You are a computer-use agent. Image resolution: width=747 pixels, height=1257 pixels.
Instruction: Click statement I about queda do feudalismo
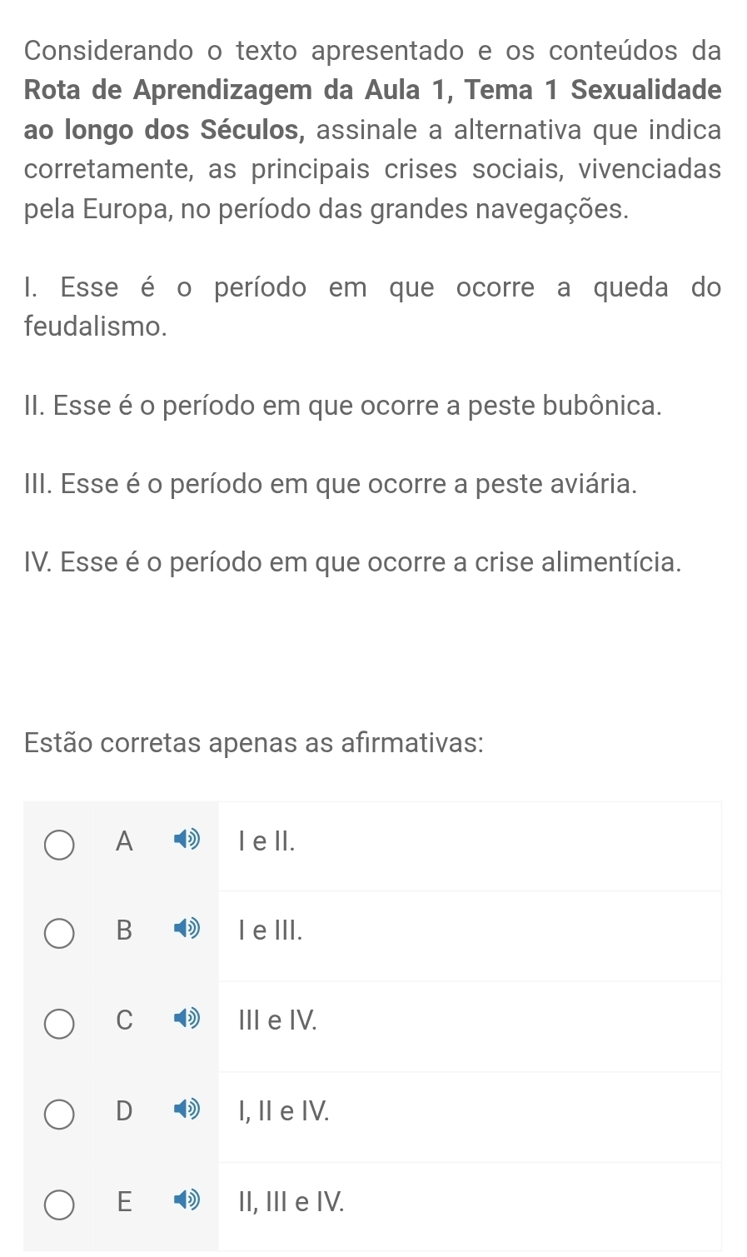(x=372, y=306)
